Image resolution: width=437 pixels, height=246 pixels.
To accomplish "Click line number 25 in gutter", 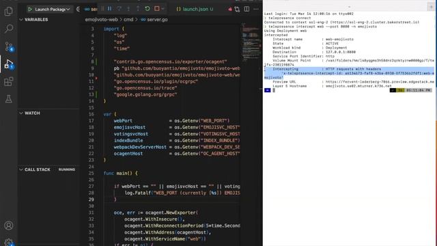I will (91, 173).
